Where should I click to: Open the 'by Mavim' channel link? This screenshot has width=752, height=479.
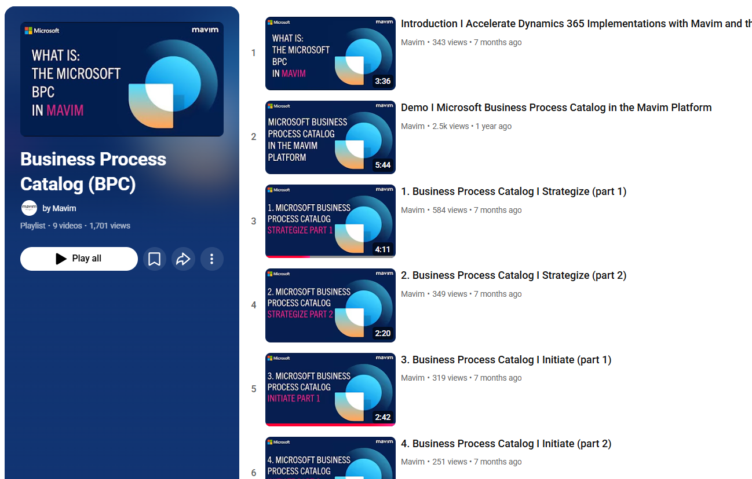[x=59, y=208]
